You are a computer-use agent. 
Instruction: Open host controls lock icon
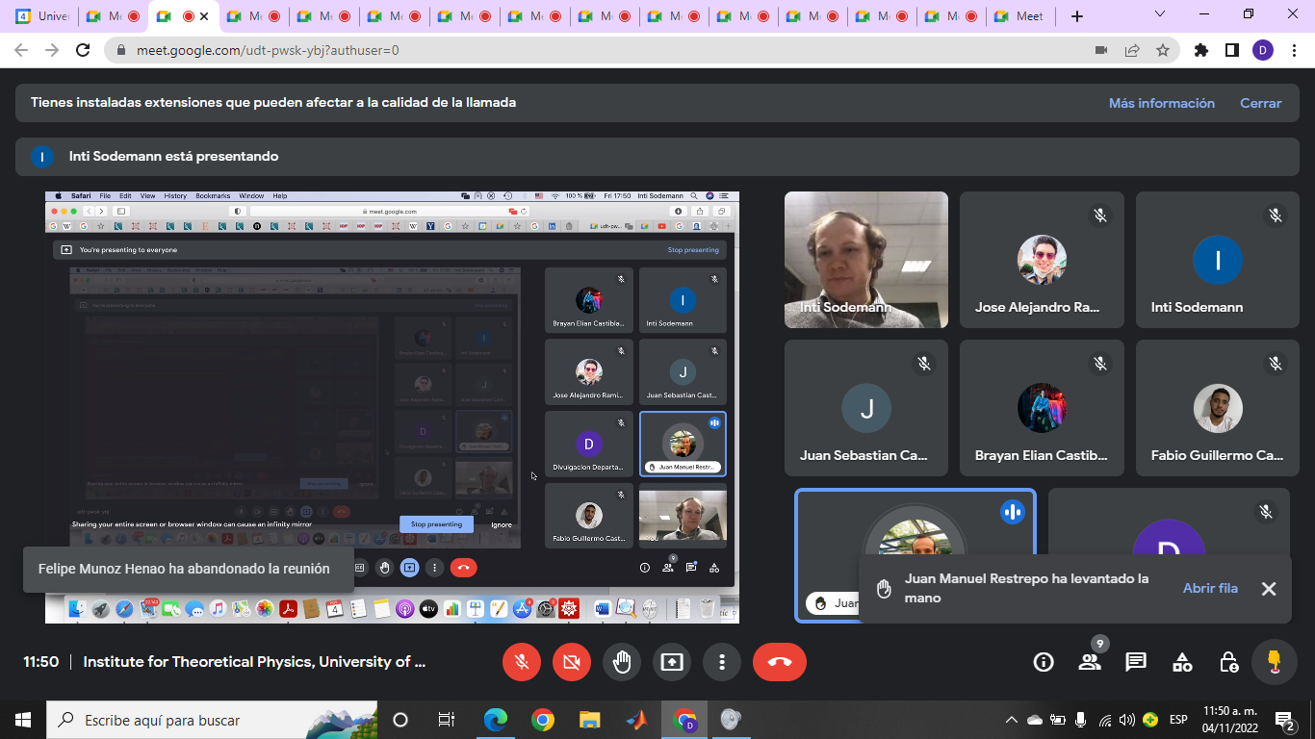point(1228,662)
